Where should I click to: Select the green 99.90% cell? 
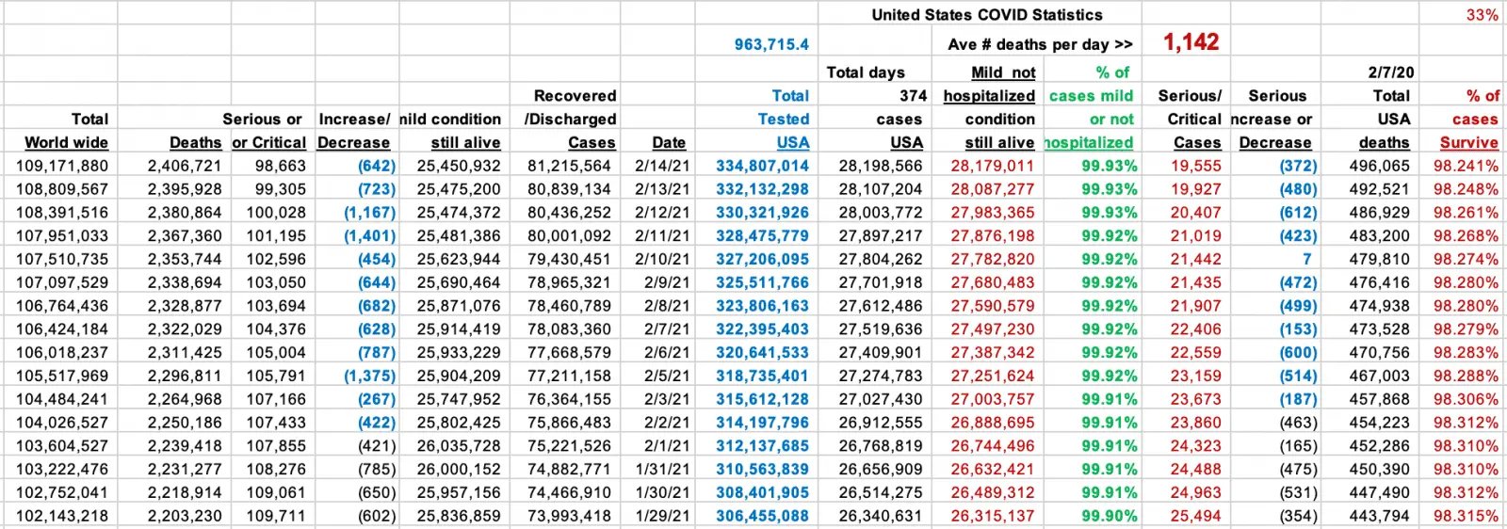point(1109,516)
